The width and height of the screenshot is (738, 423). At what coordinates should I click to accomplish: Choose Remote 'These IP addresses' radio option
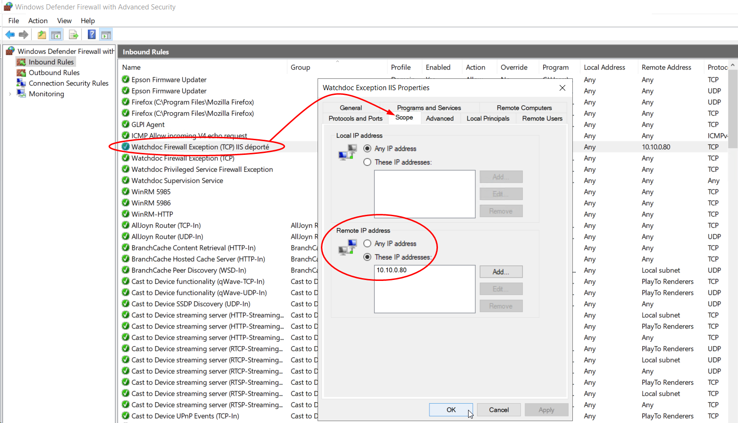[367, 257]
